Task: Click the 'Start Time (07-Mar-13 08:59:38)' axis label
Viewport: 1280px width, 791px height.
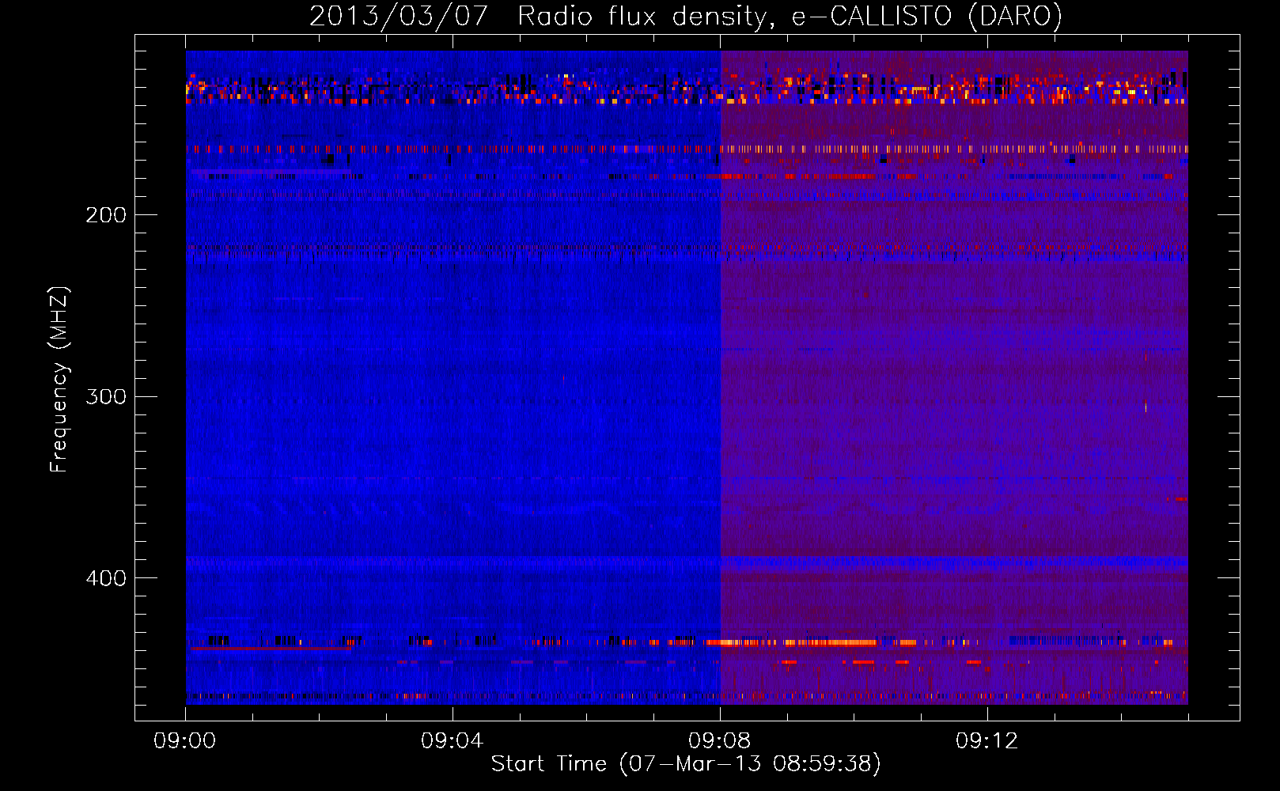Action: [686, 763]
